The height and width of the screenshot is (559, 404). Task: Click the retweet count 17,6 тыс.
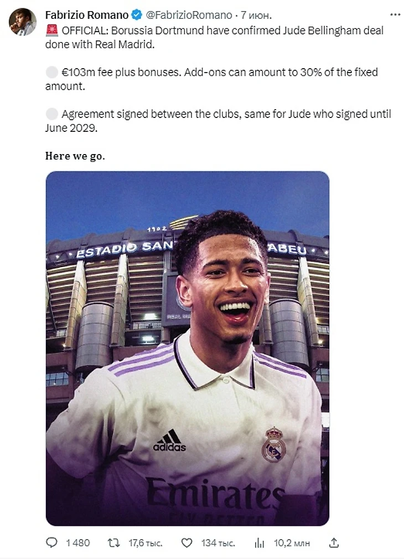pos(146,543)
